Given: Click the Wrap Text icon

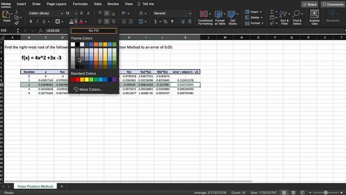Looking at the screenshot, I should (141, 13).
